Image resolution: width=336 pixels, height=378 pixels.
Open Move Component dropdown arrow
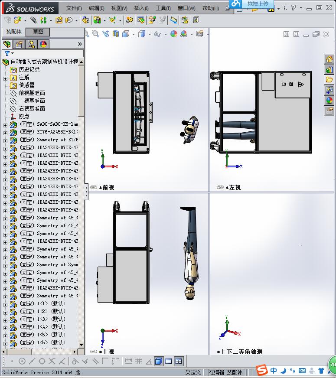[x=76, y=20]
